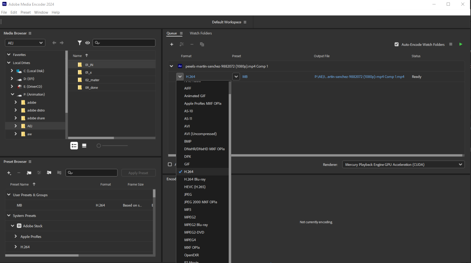Screen dimensions: 471x263
Task: Click the duplicate icon in Queue toolbar
Action: tap(202, 45)
